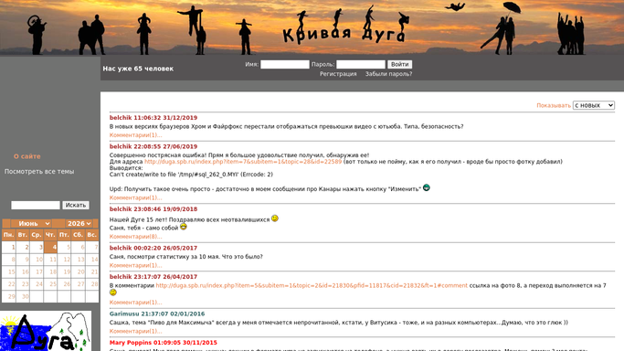Click the Кривая Дуга banner title
This screenshot has height=351, width=624.
click(344, 35)
